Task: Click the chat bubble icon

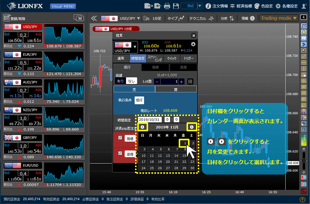Action: click(x=304, y=38)
